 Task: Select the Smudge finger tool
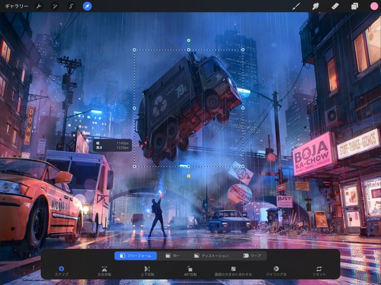click(316, 6)
